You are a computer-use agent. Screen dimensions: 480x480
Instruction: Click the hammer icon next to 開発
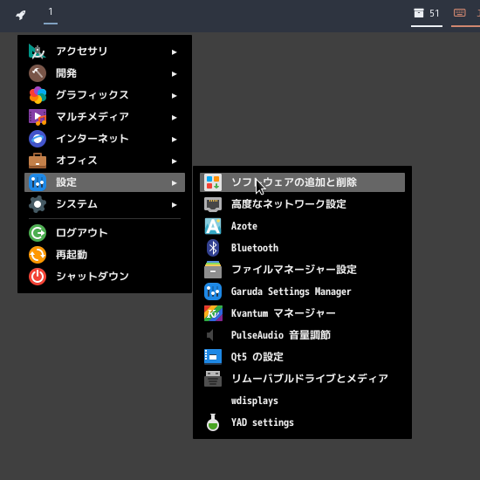tap(38, 73)
